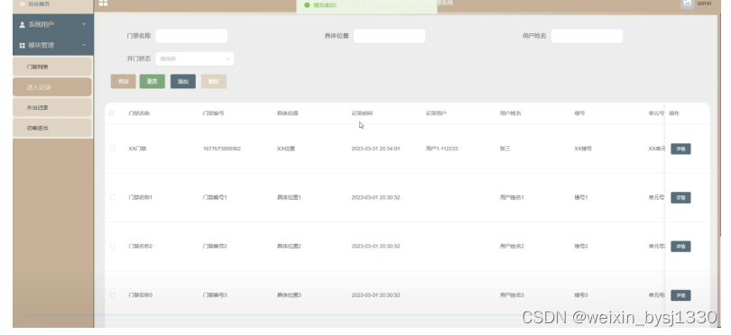Click the 用户1-112233 cell
This screenshot has height=335, width=731.
[442, 149]
